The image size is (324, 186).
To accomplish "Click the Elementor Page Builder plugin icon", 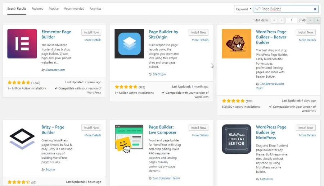I will [22, 44].
